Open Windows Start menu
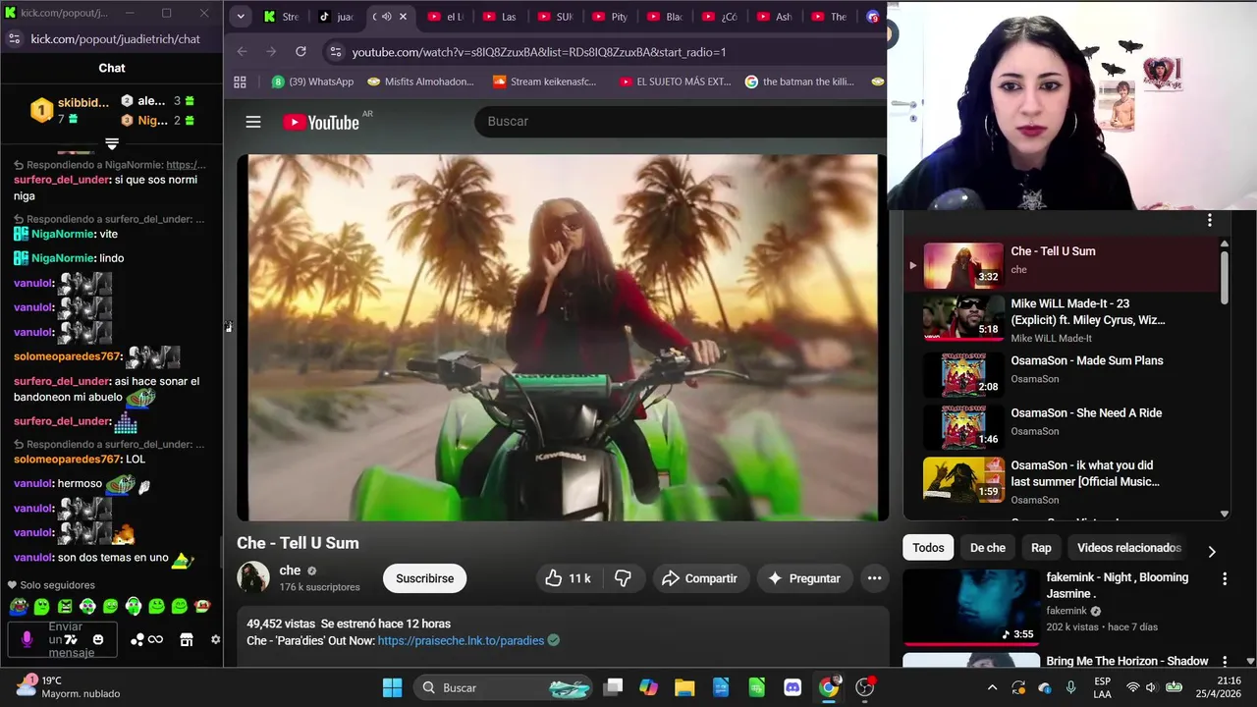Screen dimensions: 1257x707 (392, 687)
